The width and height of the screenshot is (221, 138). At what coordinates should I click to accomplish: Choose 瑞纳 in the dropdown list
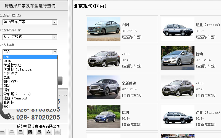pos(30,90)
